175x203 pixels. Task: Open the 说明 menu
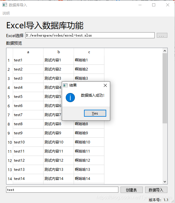[6, 13]
